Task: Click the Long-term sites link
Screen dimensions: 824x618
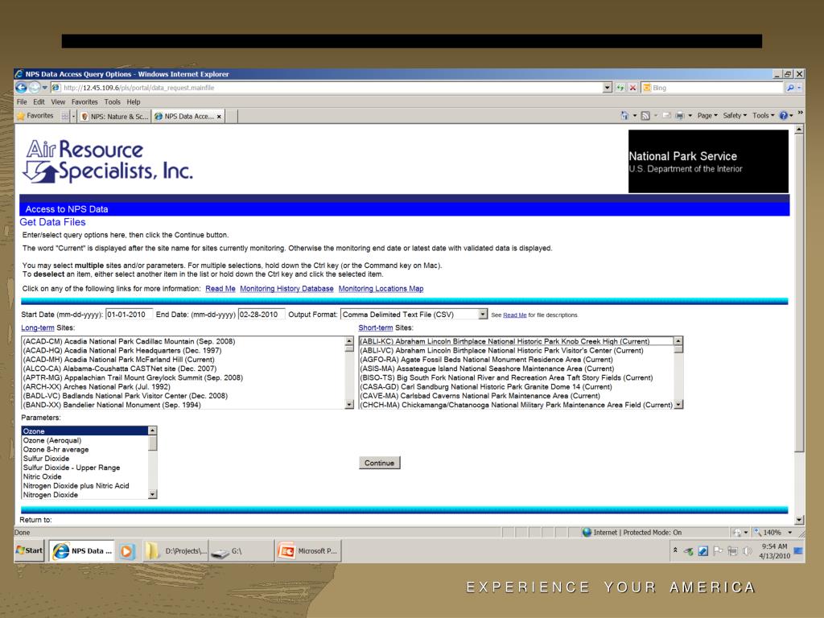Action: click(37, 328)
